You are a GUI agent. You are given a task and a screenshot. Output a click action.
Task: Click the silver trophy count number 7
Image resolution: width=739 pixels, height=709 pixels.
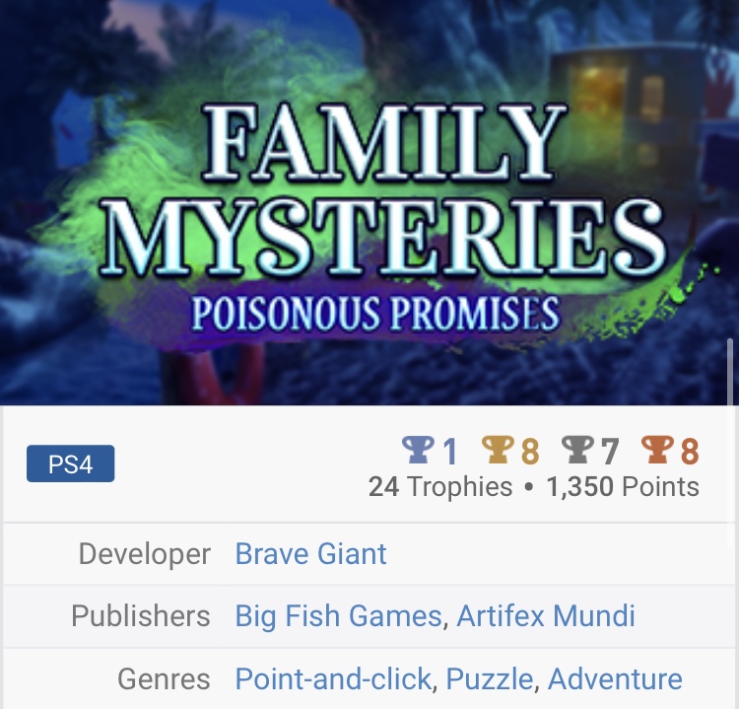610,452
